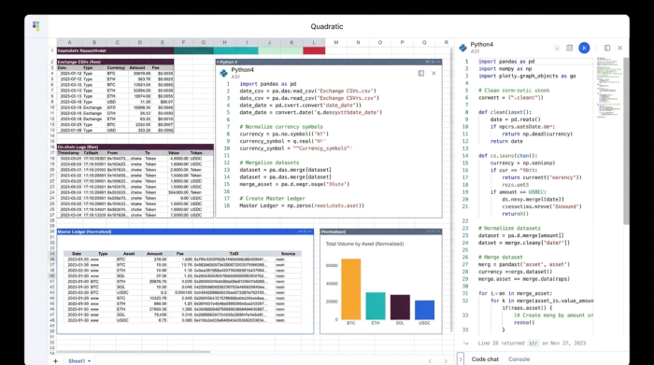Click the light green cell in row 1
This screenshot has width=654, height=365.
tap(280, 50)
